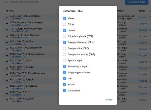This screenshot has width=151, height=110.
Task: Close the Customize Table dialog
Action: [x=109, y=100]
